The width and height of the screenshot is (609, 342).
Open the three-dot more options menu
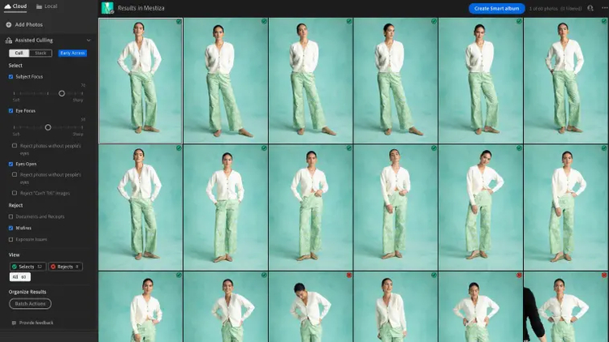(605, 8)
